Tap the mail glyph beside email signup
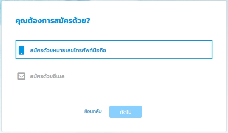 coord(21,76)
